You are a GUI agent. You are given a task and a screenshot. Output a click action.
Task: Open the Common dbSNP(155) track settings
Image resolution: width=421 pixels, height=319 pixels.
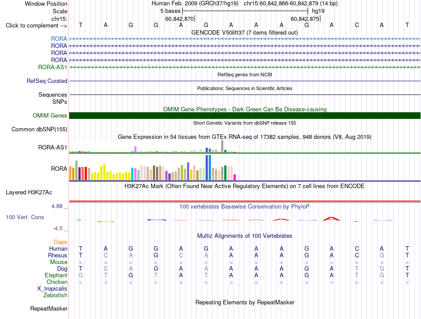39,129
